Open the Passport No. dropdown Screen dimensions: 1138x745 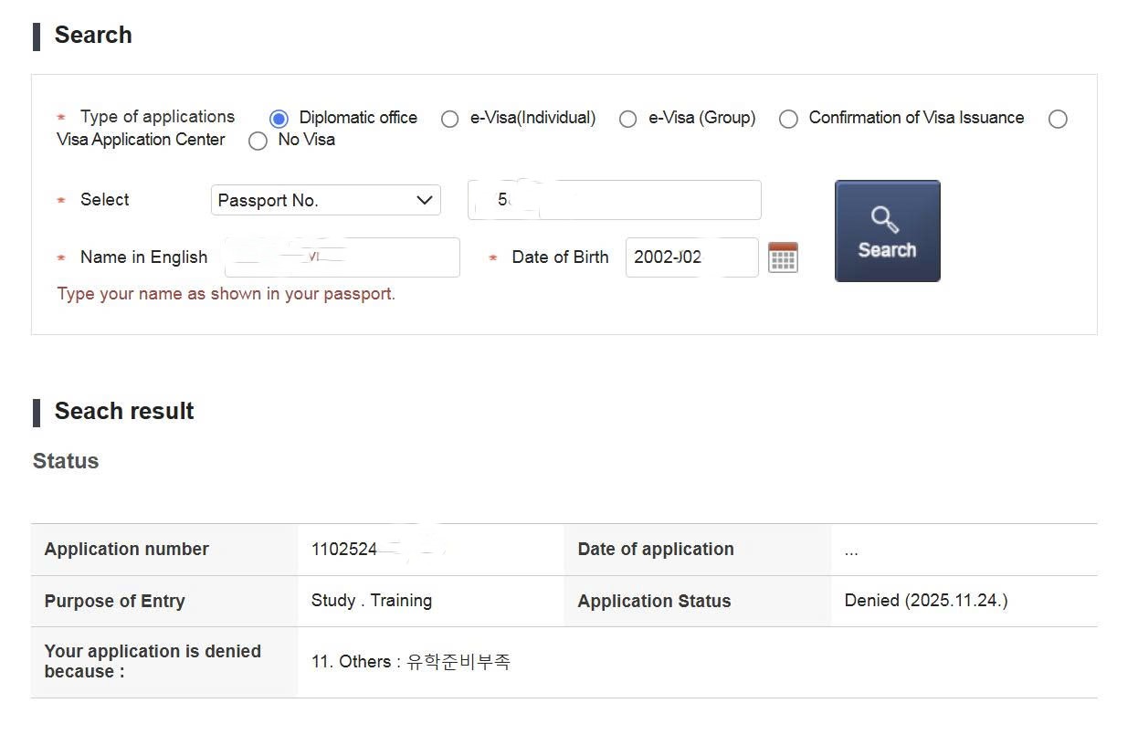[x=325, y=200]
